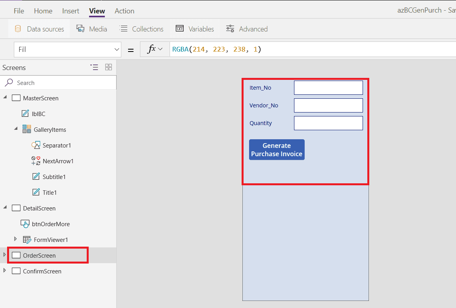Collapse the MasterScreen tree node

tap(5, 97)
